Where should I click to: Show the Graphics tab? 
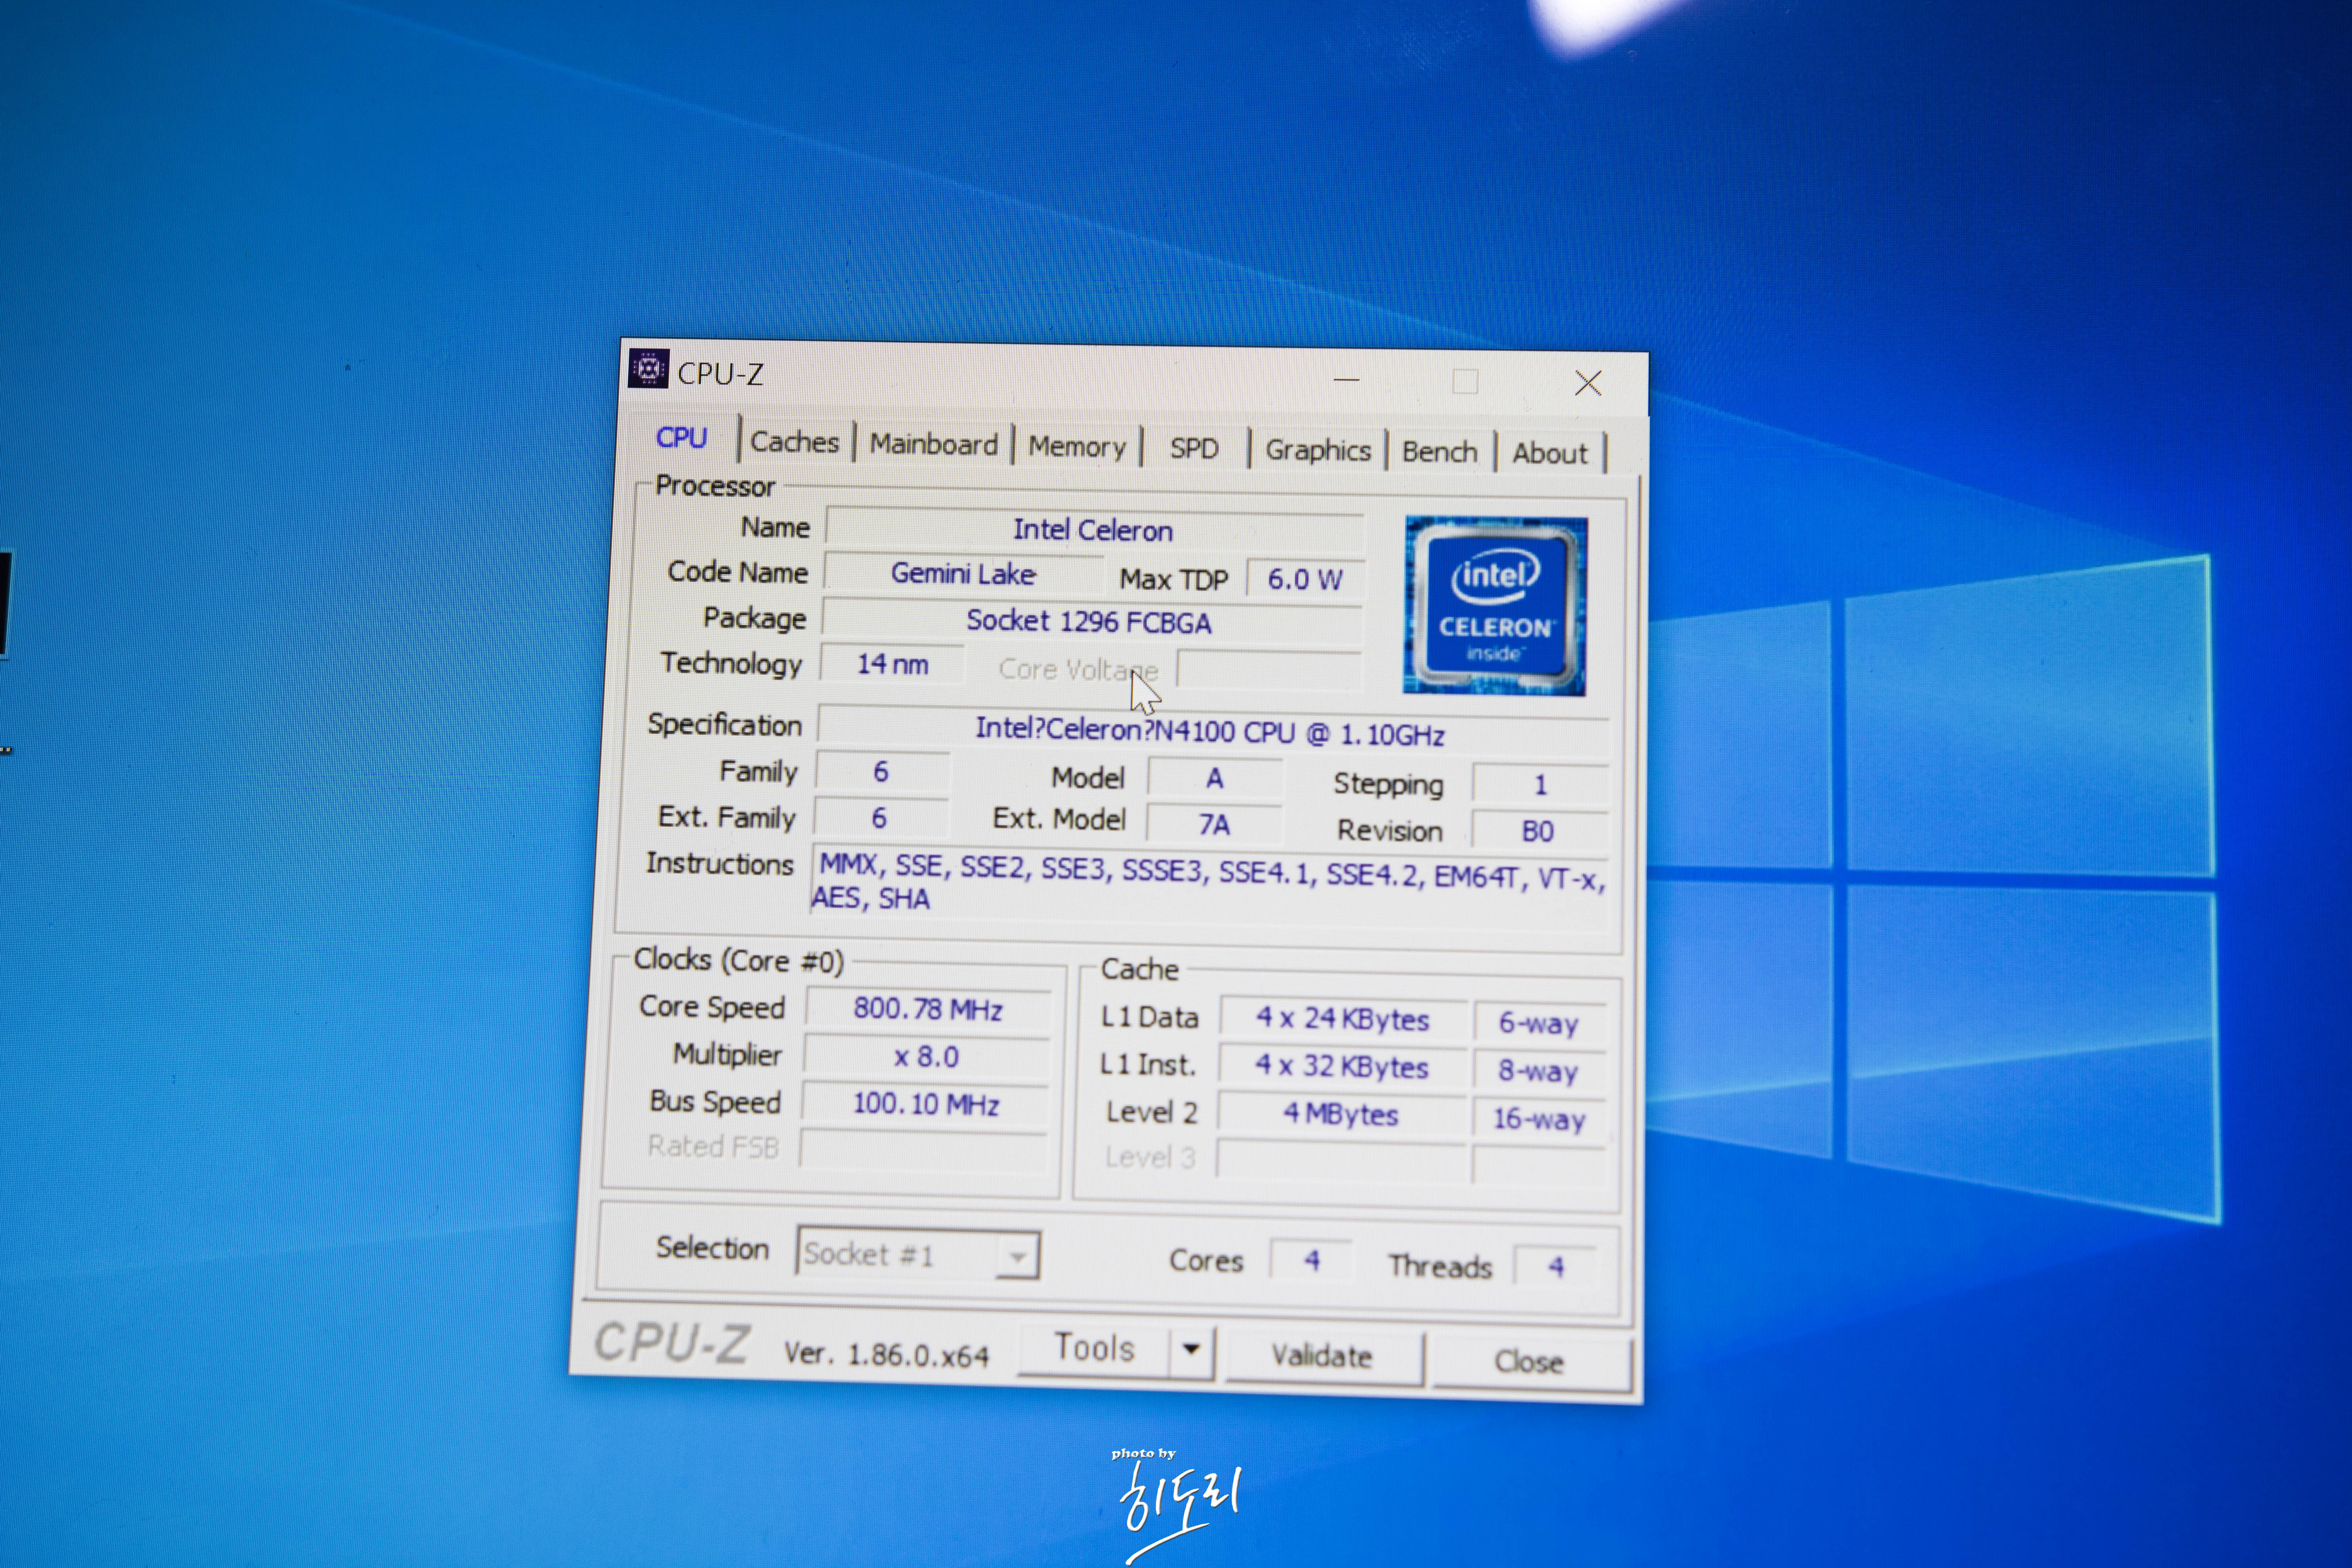click(1317, 451)
